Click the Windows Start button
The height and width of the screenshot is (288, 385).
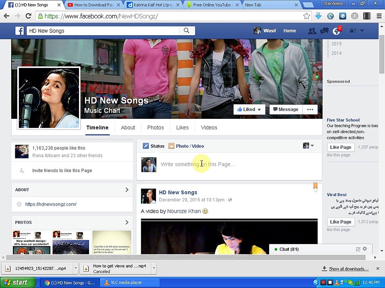click(x=17, y=283)
